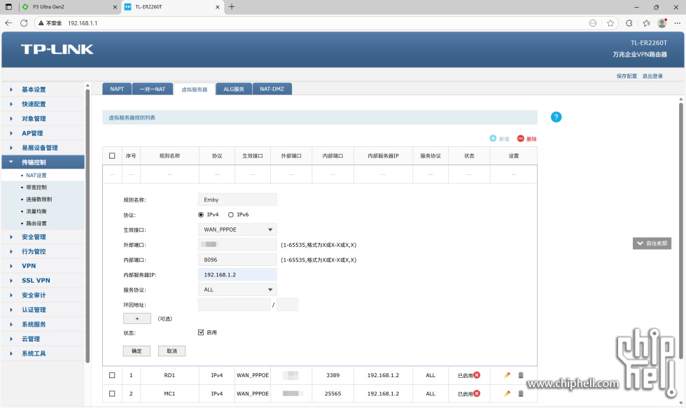
Task: Disable RD1 rule via red status icon
Action: click(x=477, y=375)
